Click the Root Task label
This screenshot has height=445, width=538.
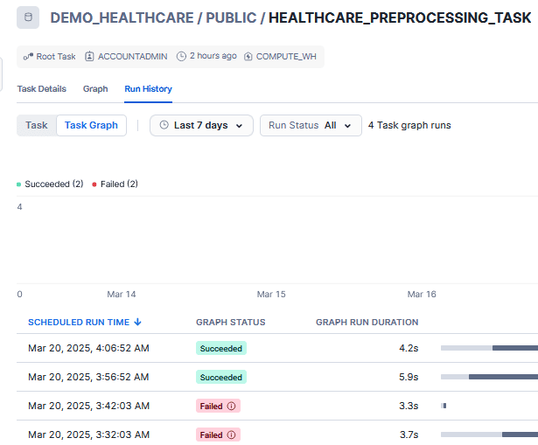coord(56,56)
